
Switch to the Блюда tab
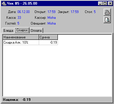point(8,31)
